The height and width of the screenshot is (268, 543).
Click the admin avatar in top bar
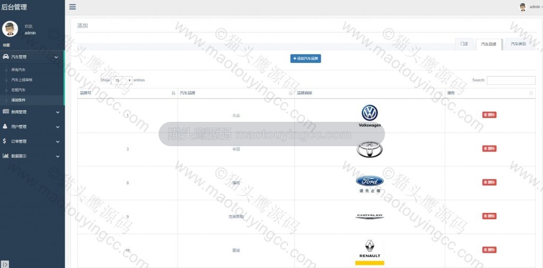522,7
